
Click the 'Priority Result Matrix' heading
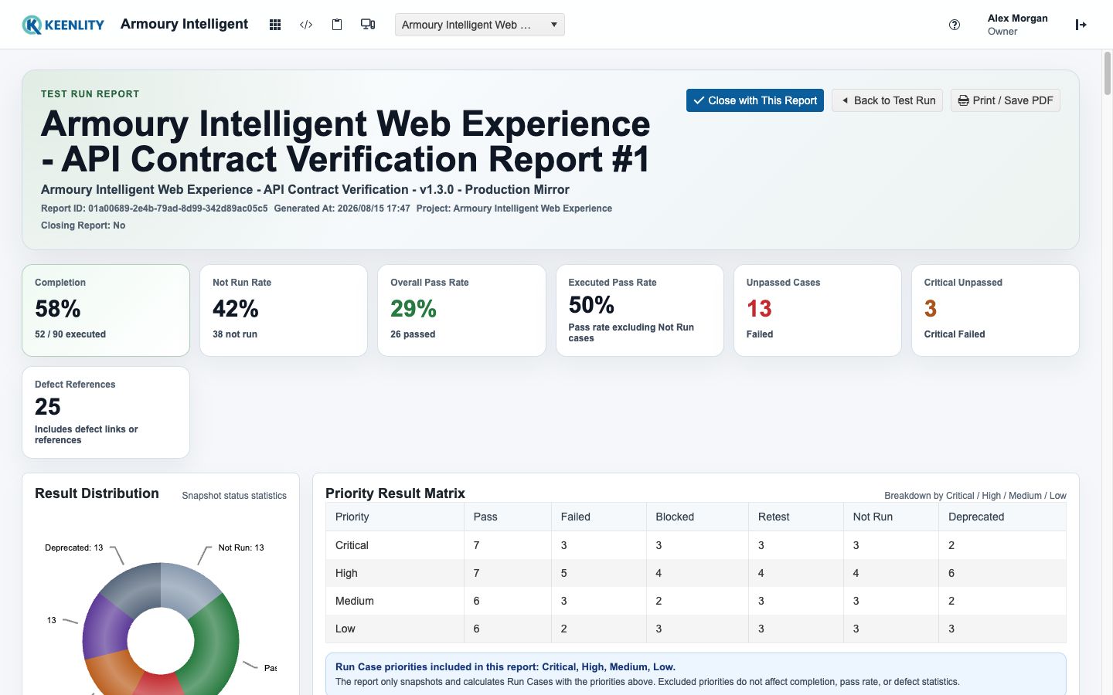395,493
